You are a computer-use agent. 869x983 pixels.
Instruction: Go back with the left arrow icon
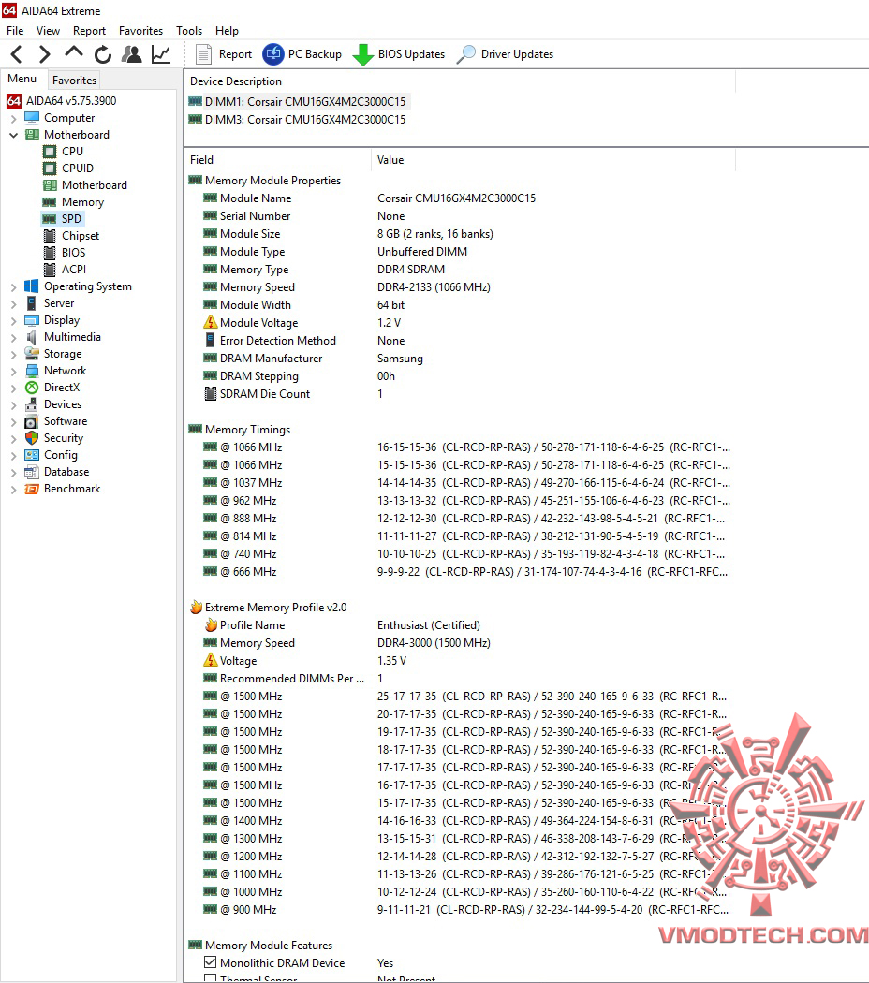tap(17, 54)
